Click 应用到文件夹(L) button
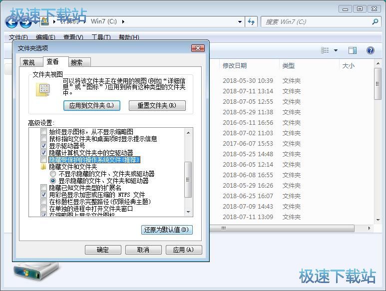 pyautogui.click(x=92, y=105)
